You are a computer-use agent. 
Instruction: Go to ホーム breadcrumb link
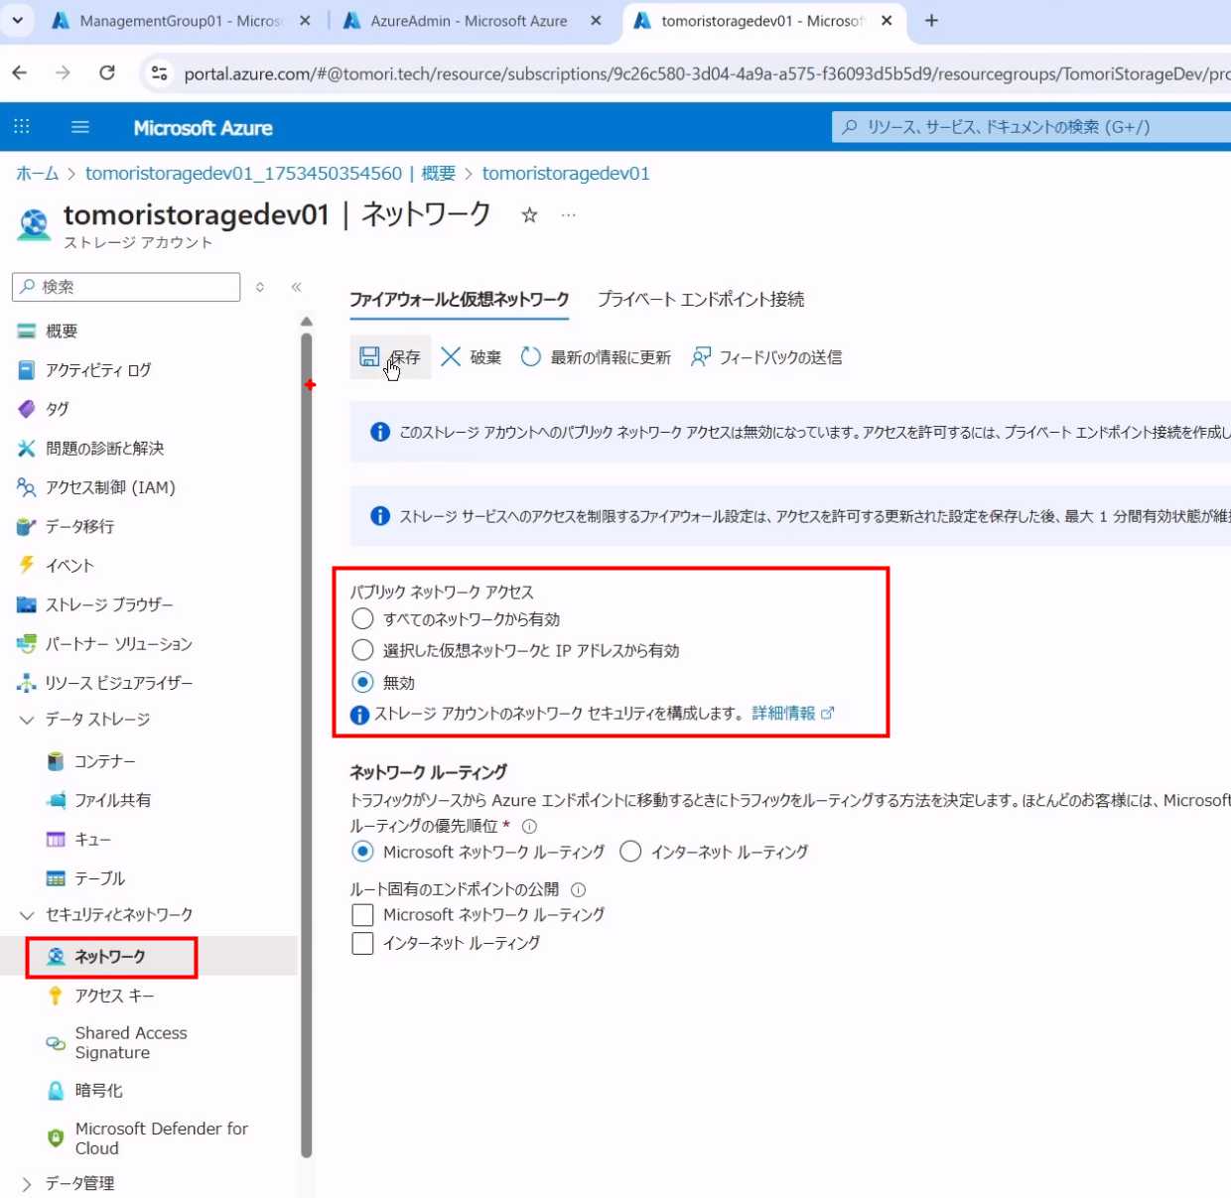[x=38, y=174]
